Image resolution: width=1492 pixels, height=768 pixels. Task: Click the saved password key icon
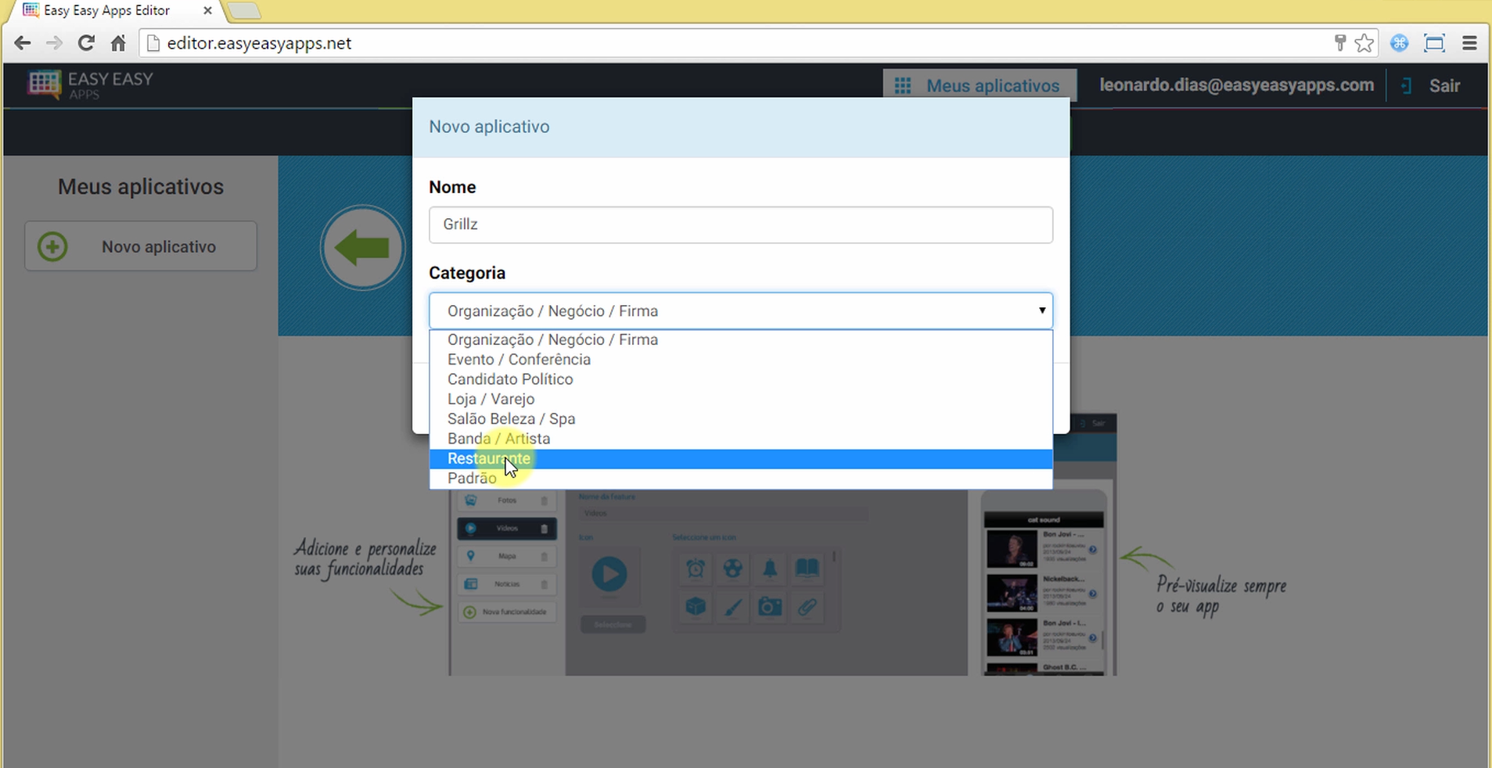[1339, 43]
